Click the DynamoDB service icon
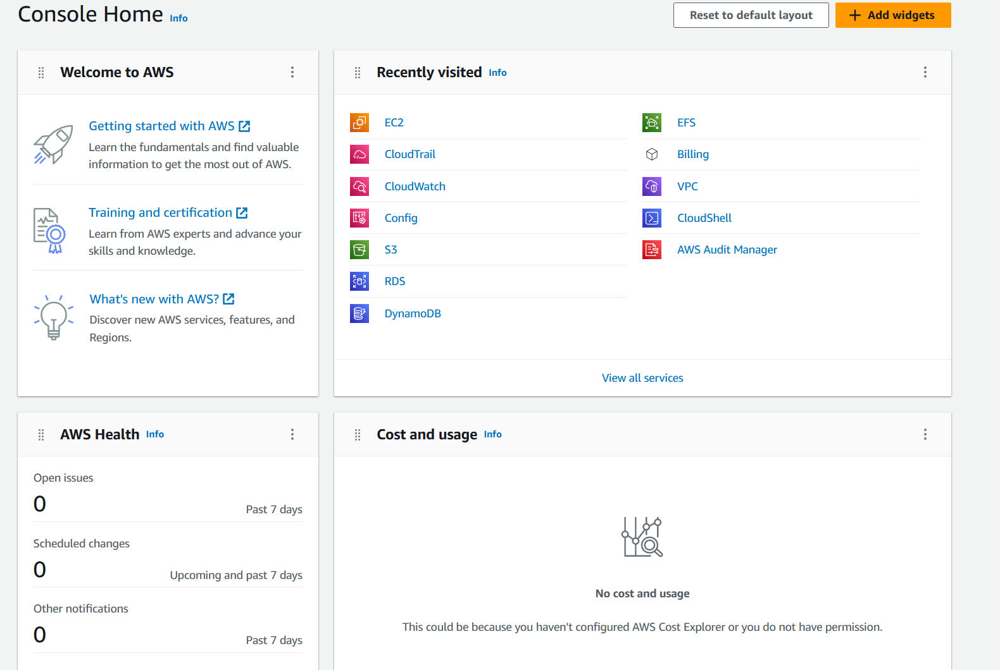The image size is (1000, 670). point(359,314)
